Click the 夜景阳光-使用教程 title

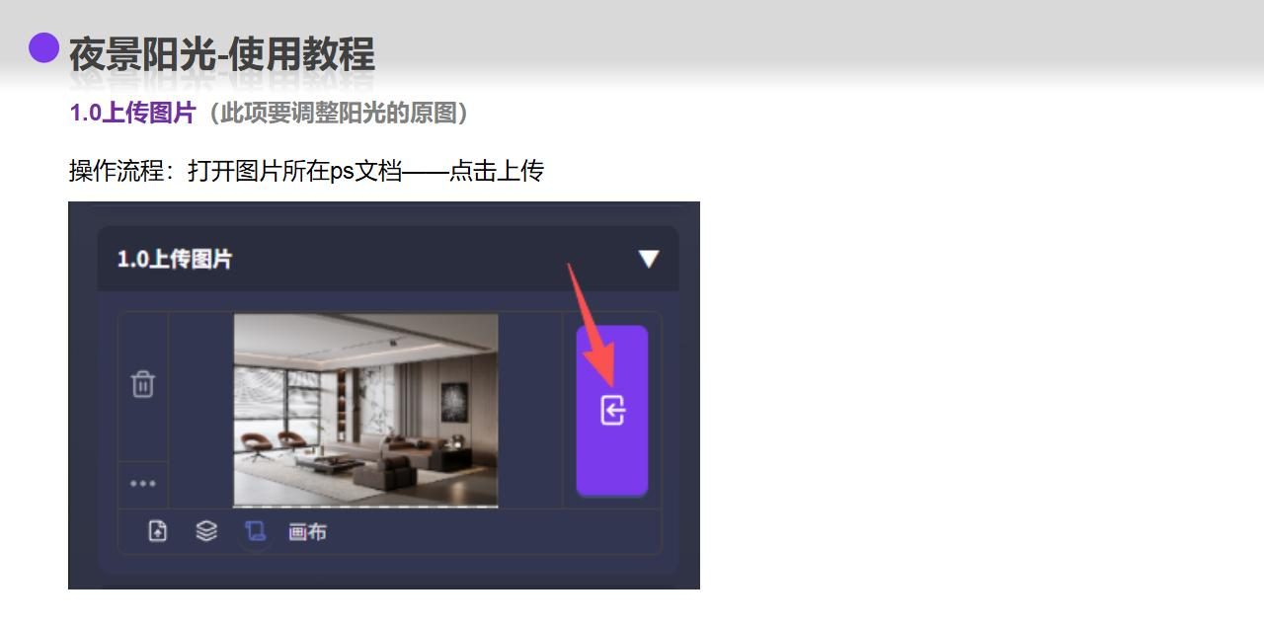[x=221, y=54]
